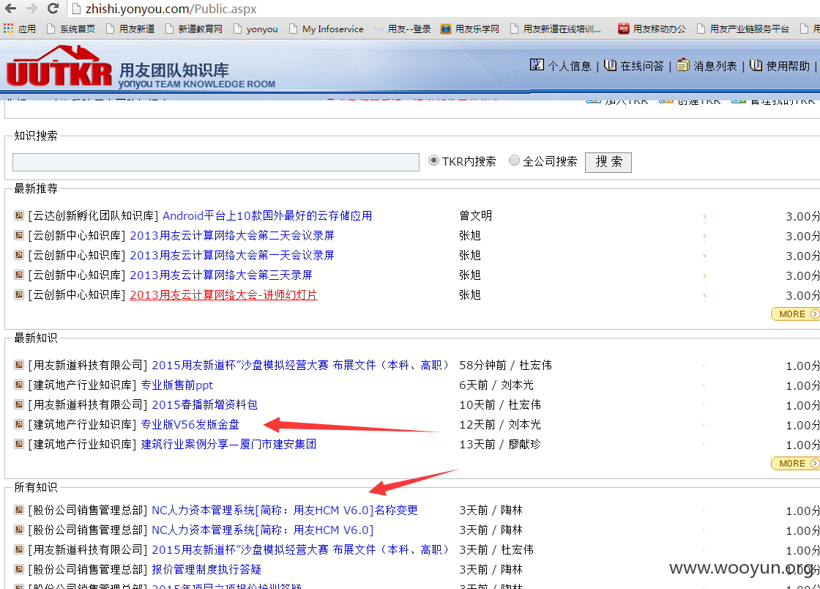
Task: Click the 6天前 / 刘本光 entry
Action: pos(496,385)
